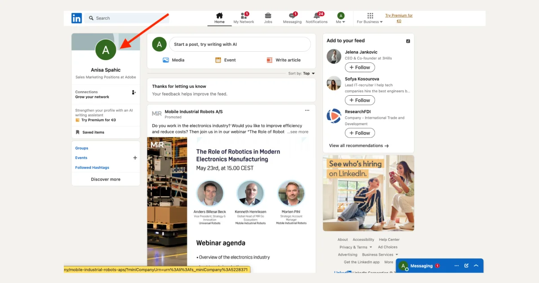
Task: View Notifications with the 24 badge
Action: click(317, 18)
